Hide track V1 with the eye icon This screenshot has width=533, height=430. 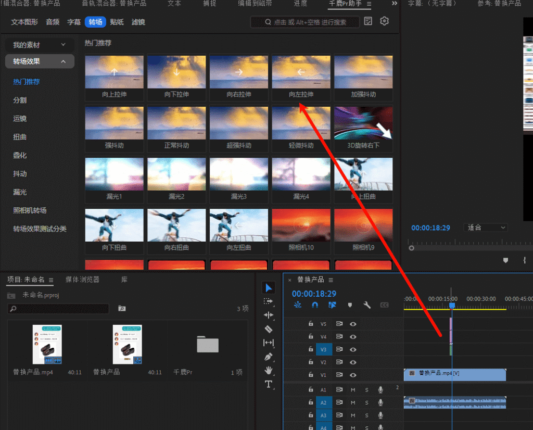(x=353, y=375)
